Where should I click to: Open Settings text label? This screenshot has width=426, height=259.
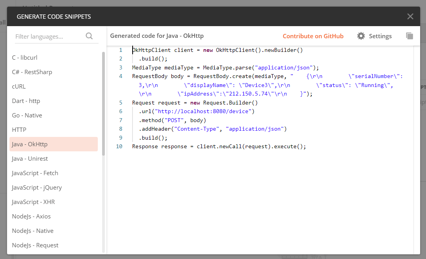click(380, 36)
